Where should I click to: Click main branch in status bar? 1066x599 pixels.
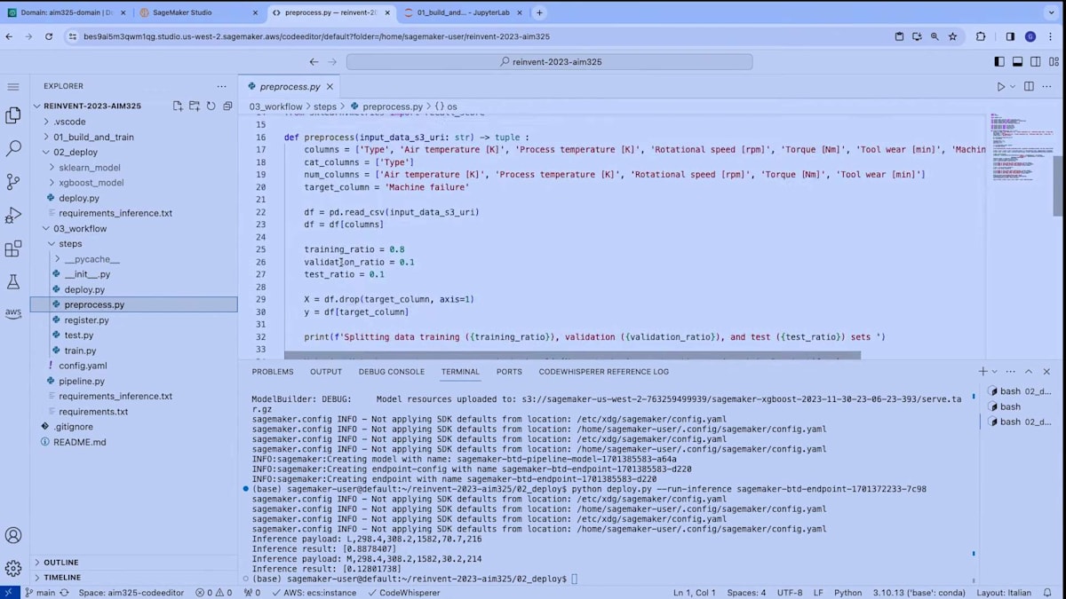pos(40,592)
